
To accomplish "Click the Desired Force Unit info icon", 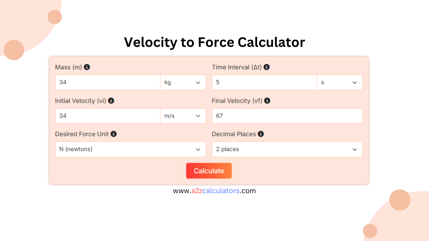I will (113, 134).
